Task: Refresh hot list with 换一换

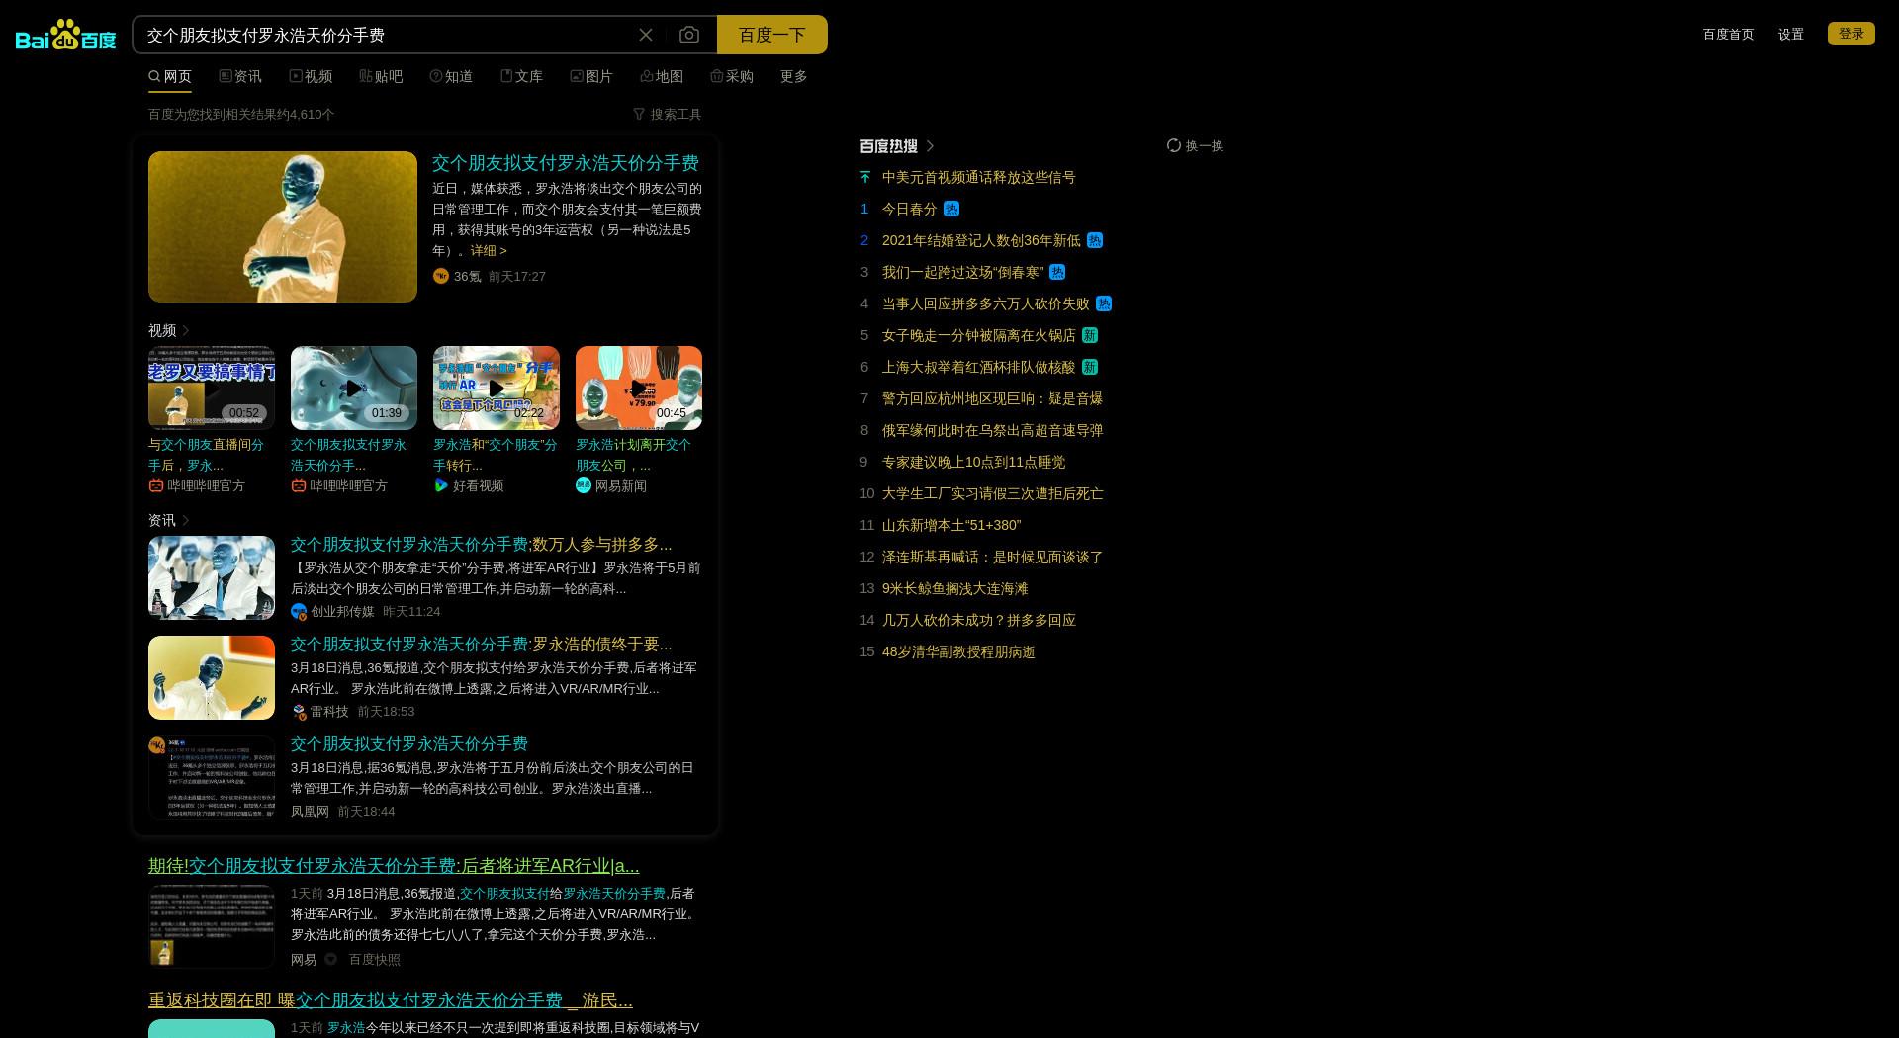Action: [1195, 145]
